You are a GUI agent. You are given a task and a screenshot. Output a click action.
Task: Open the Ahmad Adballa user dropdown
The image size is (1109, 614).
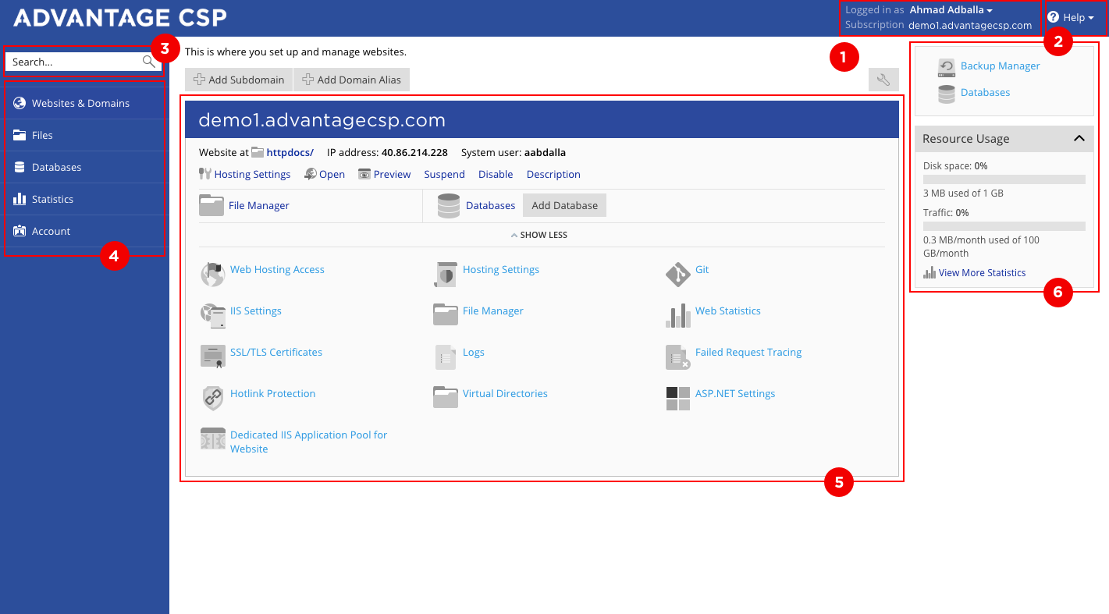[951, 10]
